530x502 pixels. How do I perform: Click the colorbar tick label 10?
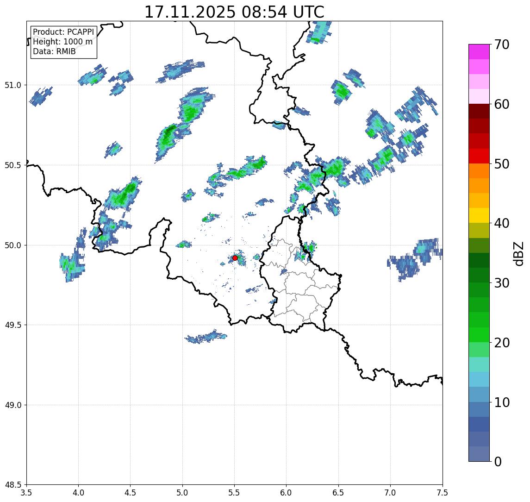[x=502, y=402]
